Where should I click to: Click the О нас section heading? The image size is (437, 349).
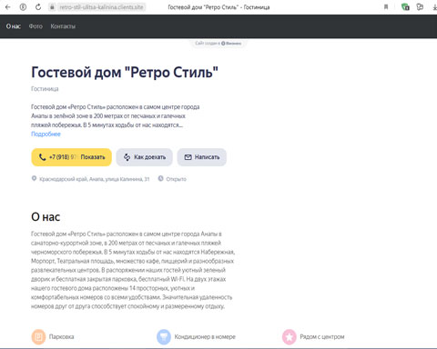pos(46,217)
